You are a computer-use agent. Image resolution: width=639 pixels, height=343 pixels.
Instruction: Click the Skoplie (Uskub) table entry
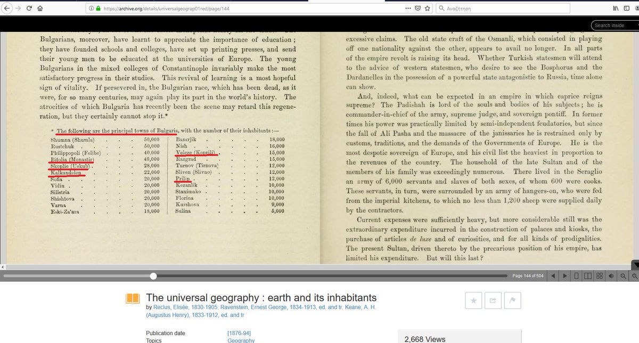[x=71, y=166]
